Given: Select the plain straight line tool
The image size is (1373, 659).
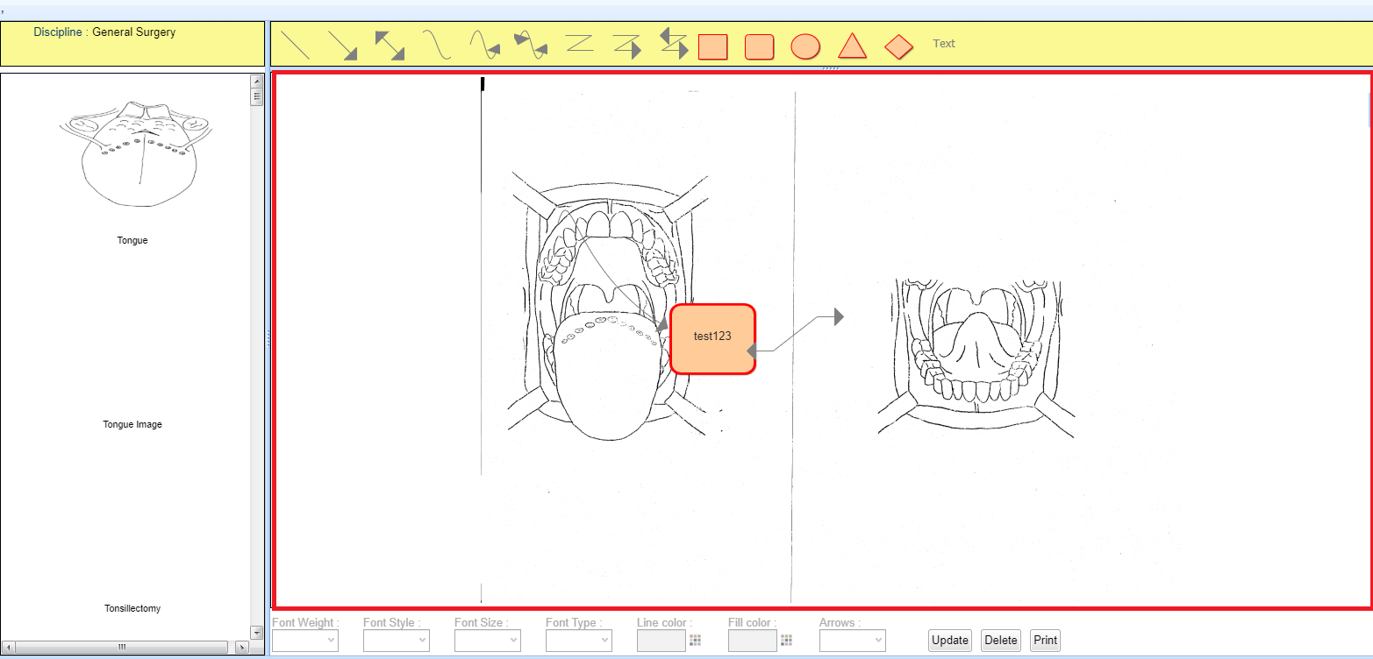Looking at the screenshot, I should point(295,45).
